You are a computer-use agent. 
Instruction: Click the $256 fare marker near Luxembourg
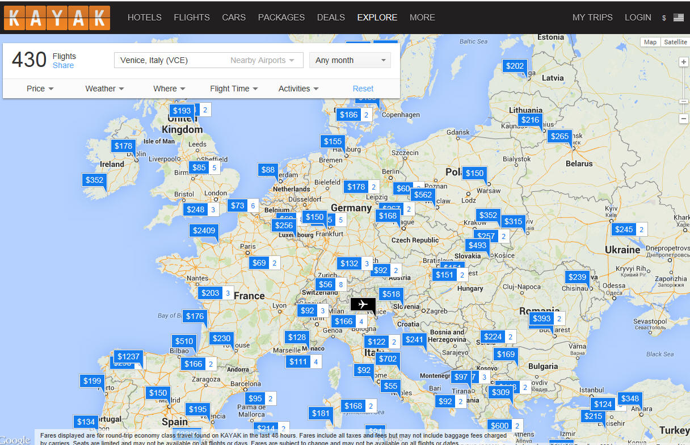coord(284,225)
